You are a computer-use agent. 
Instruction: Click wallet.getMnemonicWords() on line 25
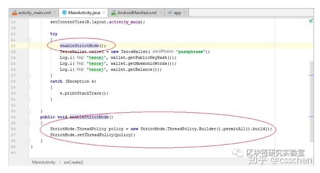(142, 63)
